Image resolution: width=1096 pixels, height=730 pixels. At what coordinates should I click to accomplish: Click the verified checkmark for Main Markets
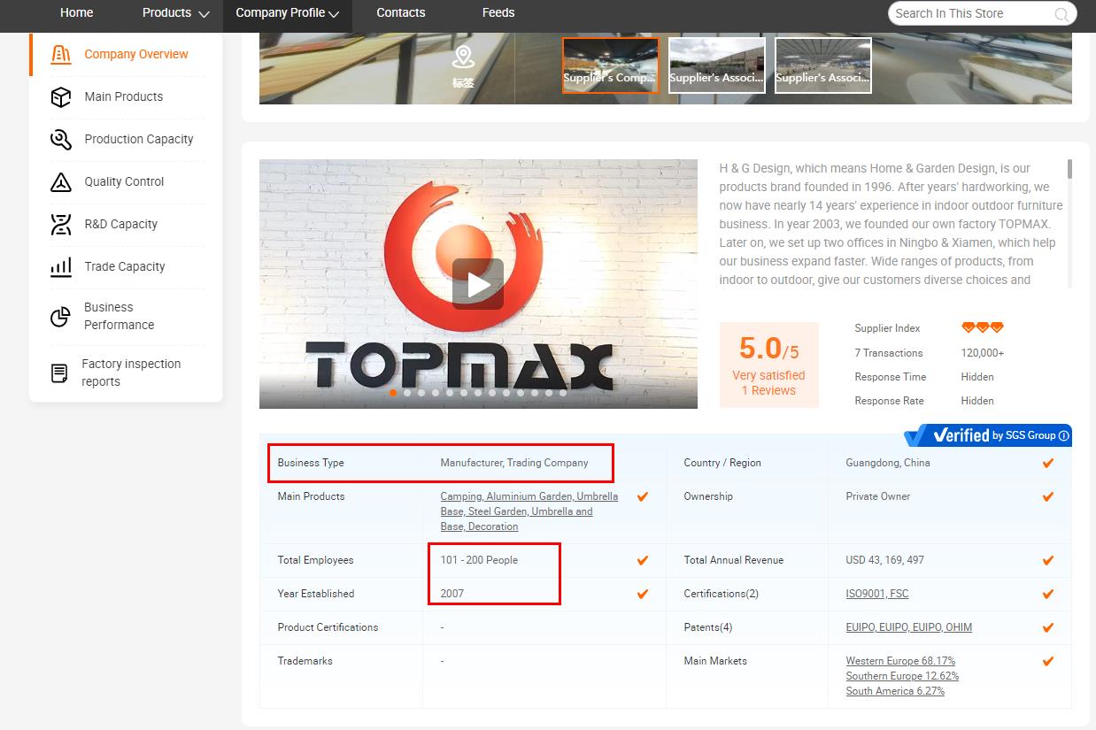click(x=1048, y=661)
